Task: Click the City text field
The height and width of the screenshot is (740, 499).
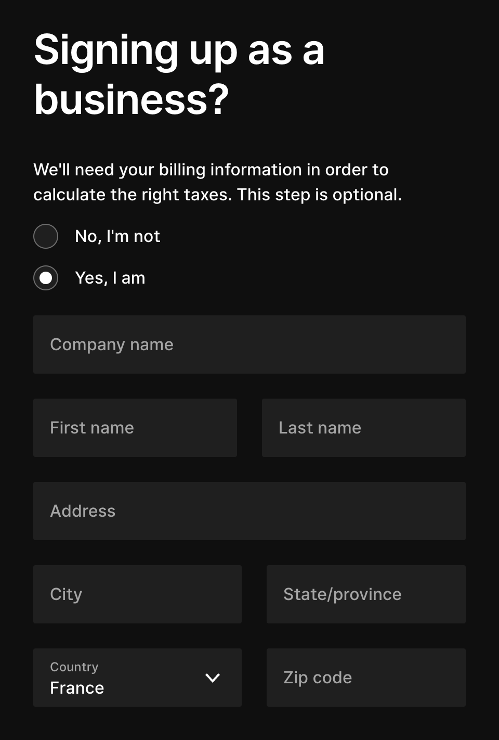Action: coord(137,594)
